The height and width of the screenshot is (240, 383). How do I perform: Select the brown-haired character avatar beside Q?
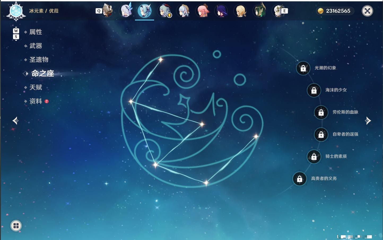point(107,11)
